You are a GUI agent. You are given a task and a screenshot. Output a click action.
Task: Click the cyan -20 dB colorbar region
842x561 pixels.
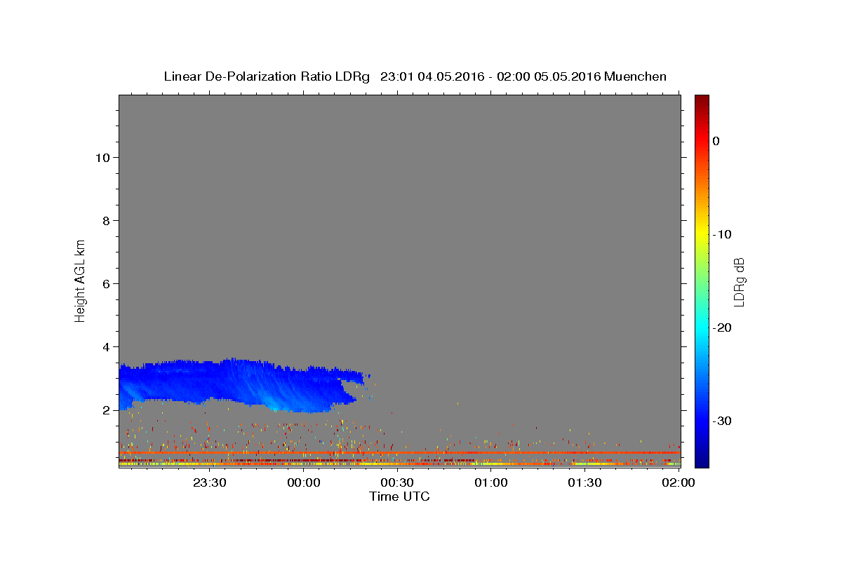pyautogui.click(x=702, y=327)
